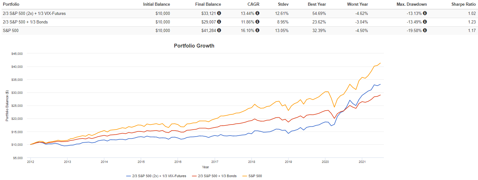Click info icon beside $41,284 final balance
Viewport: 478px width, 180px height.
(219, 30)
